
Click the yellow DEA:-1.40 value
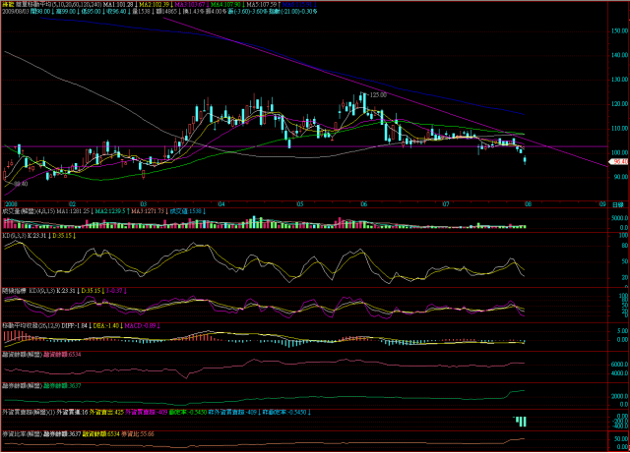[x=106, y=326]
